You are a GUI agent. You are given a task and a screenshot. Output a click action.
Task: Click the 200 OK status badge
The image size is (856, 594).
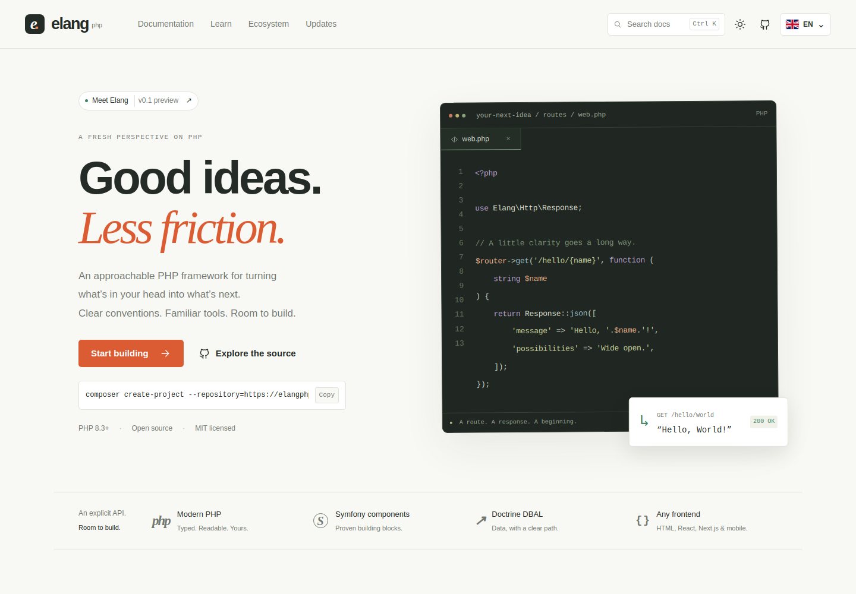coord(764,421)
